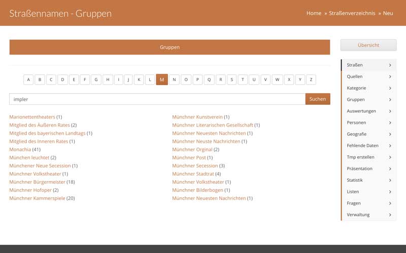Expand the Straßen sidebar chevron
Viewport: 406px width, 253px height.
point(390,65)
